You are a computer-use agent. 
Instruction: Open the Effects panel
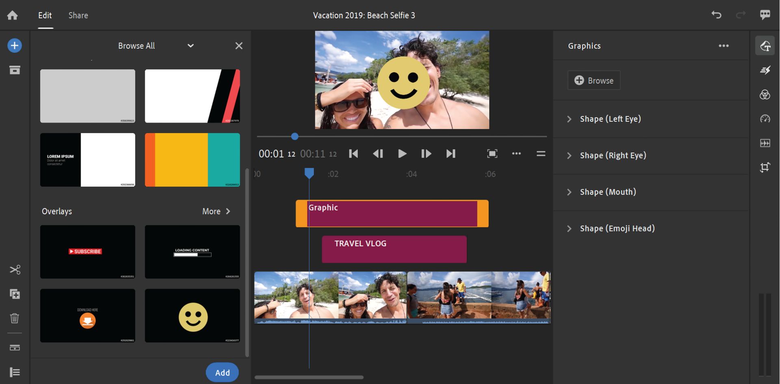pyautogui.click(x=765, y=70)
